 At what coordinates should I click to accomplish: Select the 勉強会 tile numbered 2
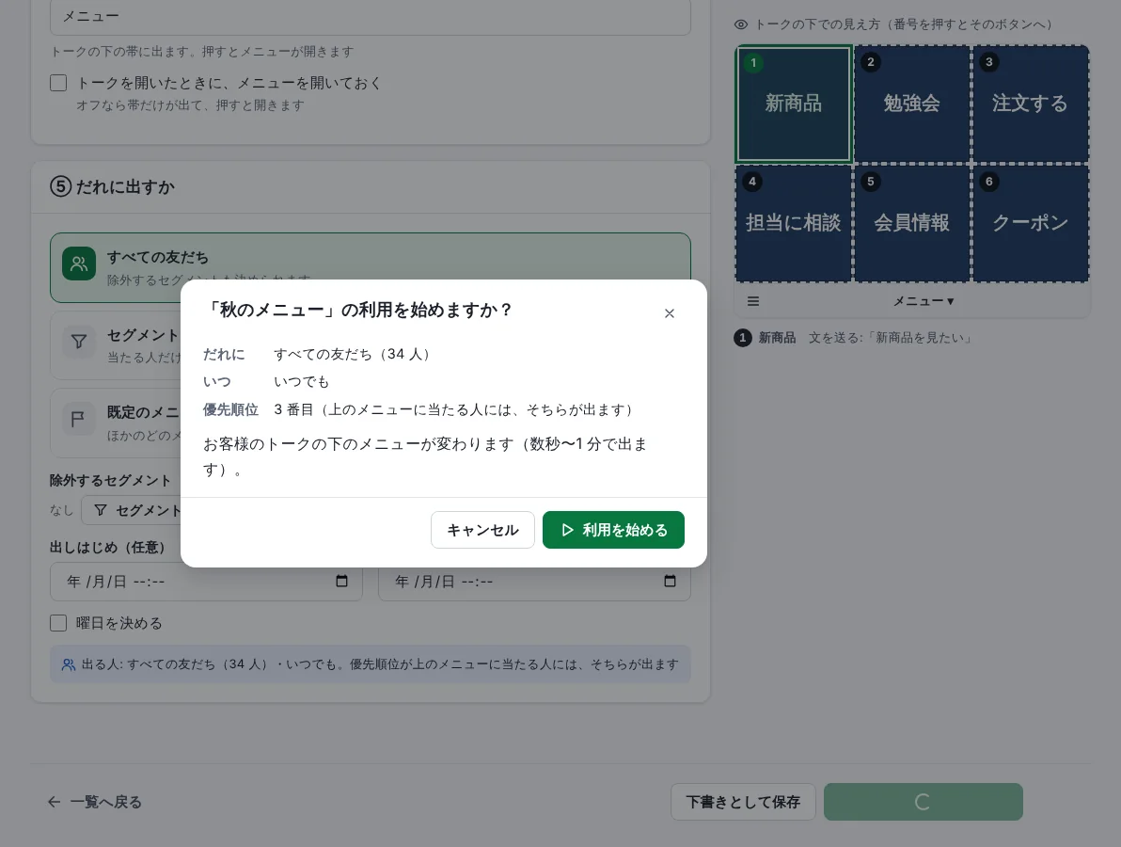(911, 104)
